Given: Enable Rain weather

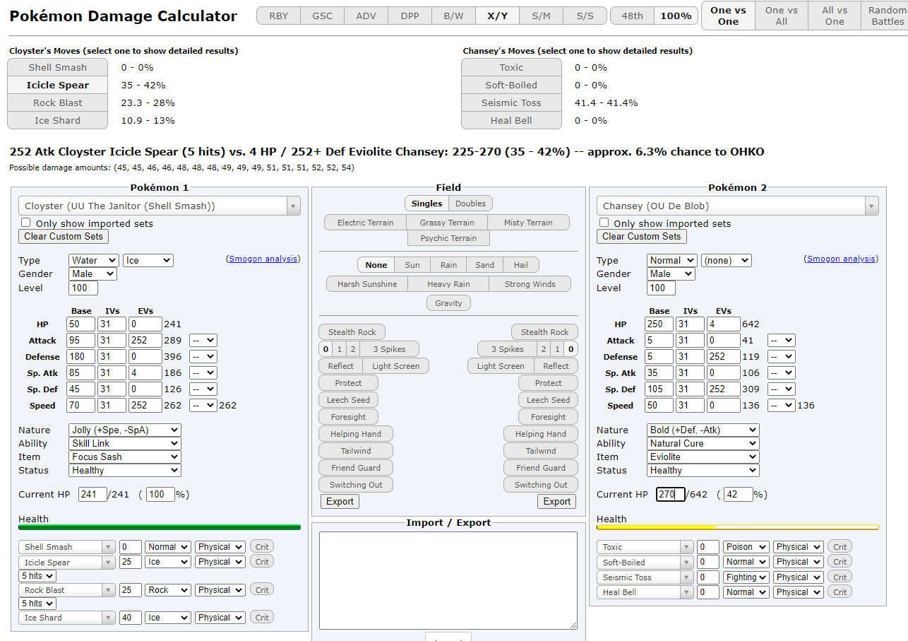Looking at the screenshot, I should (448, 265).
